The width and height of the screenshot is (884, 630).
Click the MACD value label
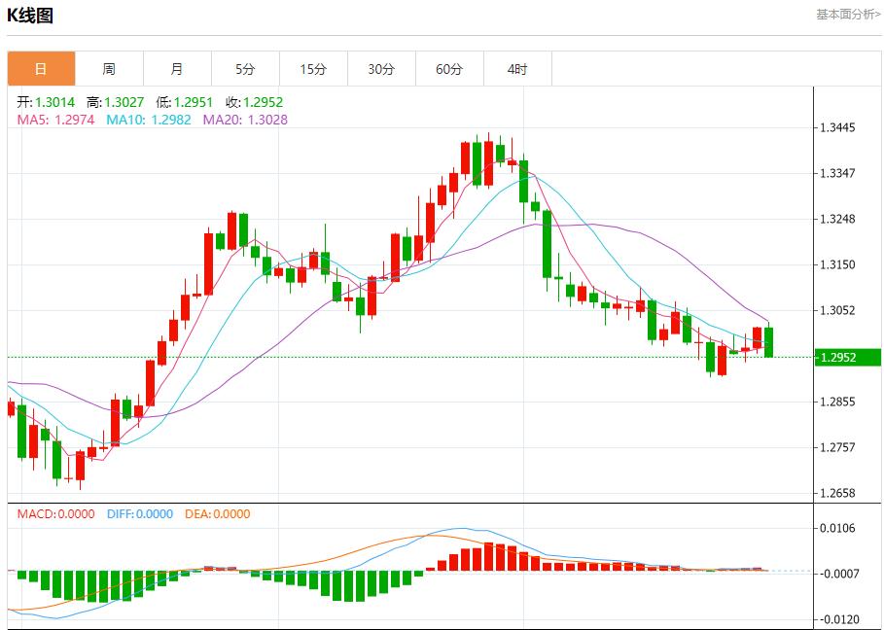(56, 514)
